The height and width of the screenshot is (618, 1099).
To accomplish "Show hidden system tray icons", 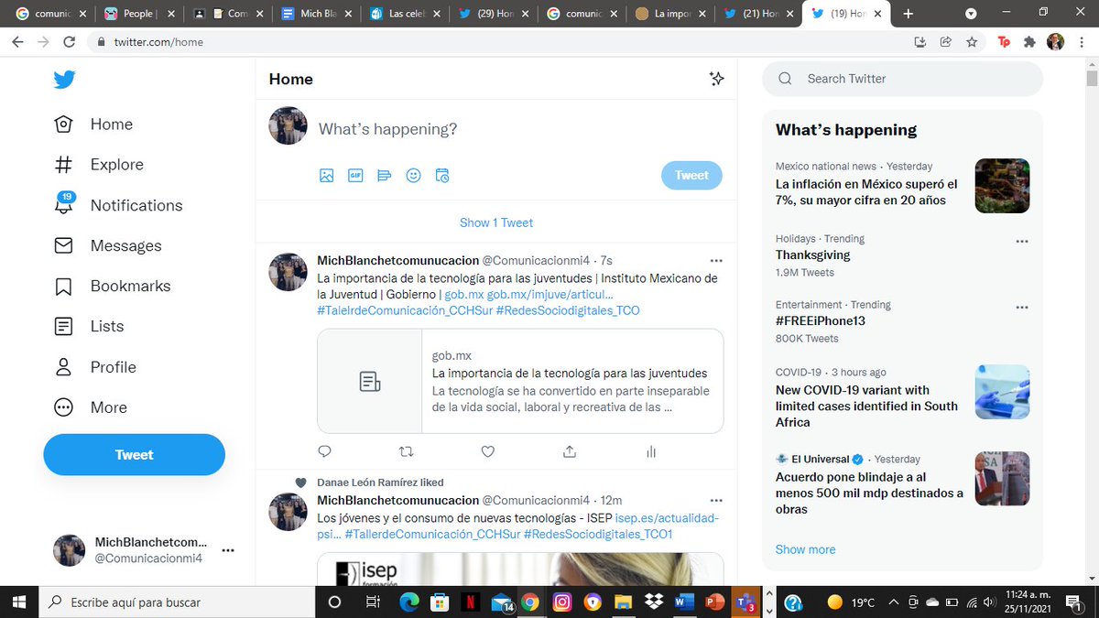I will point(893,602).
